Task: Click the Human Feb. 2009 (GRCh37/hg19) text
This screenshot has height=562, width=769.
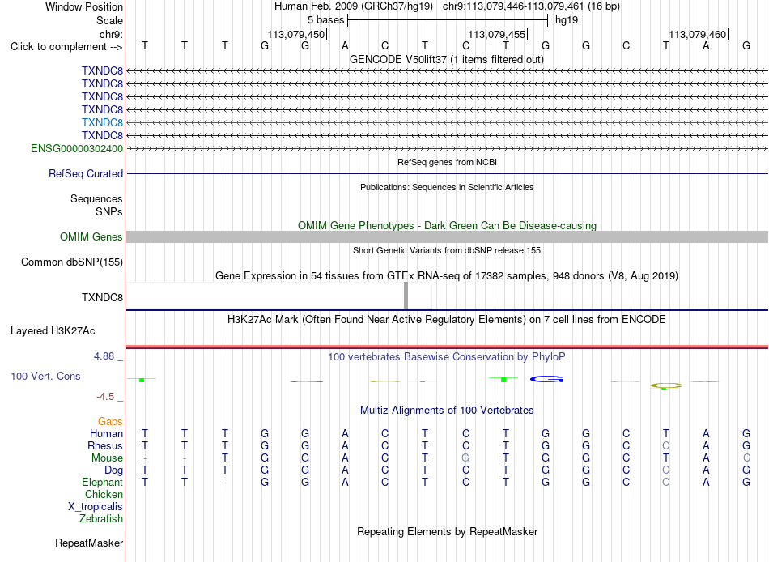Action: point(354,6)
